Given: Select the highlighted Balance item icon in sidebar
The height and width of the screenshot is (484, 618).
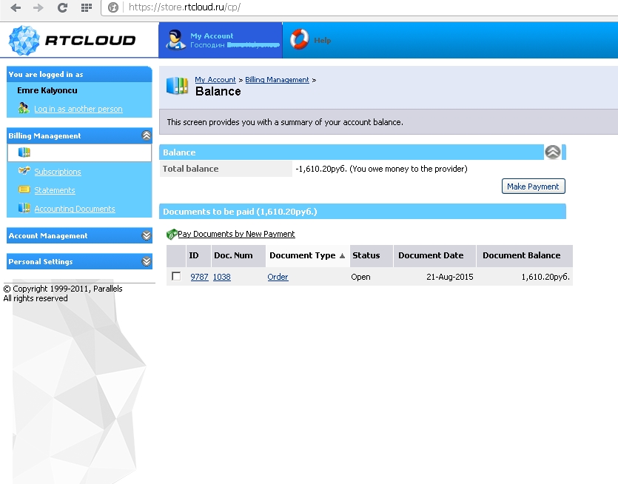Looking at the screenshot, I should tap(24, 152).
